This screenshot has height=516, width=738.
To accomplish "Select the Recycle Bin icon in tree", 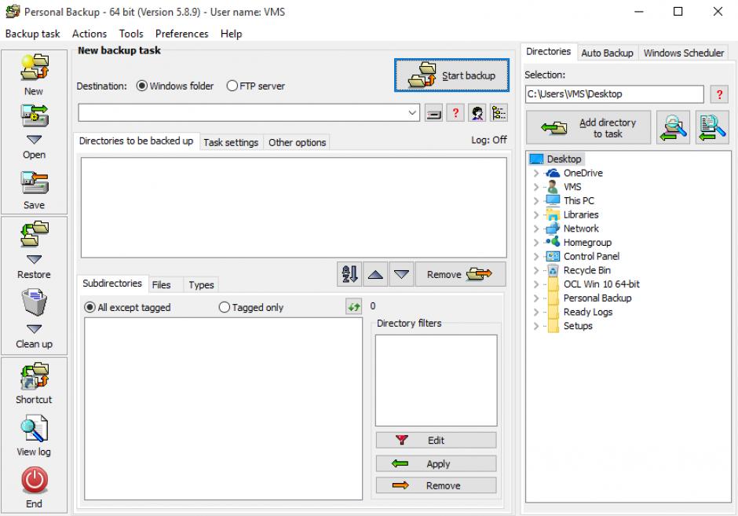I will [x=553, y=270].
